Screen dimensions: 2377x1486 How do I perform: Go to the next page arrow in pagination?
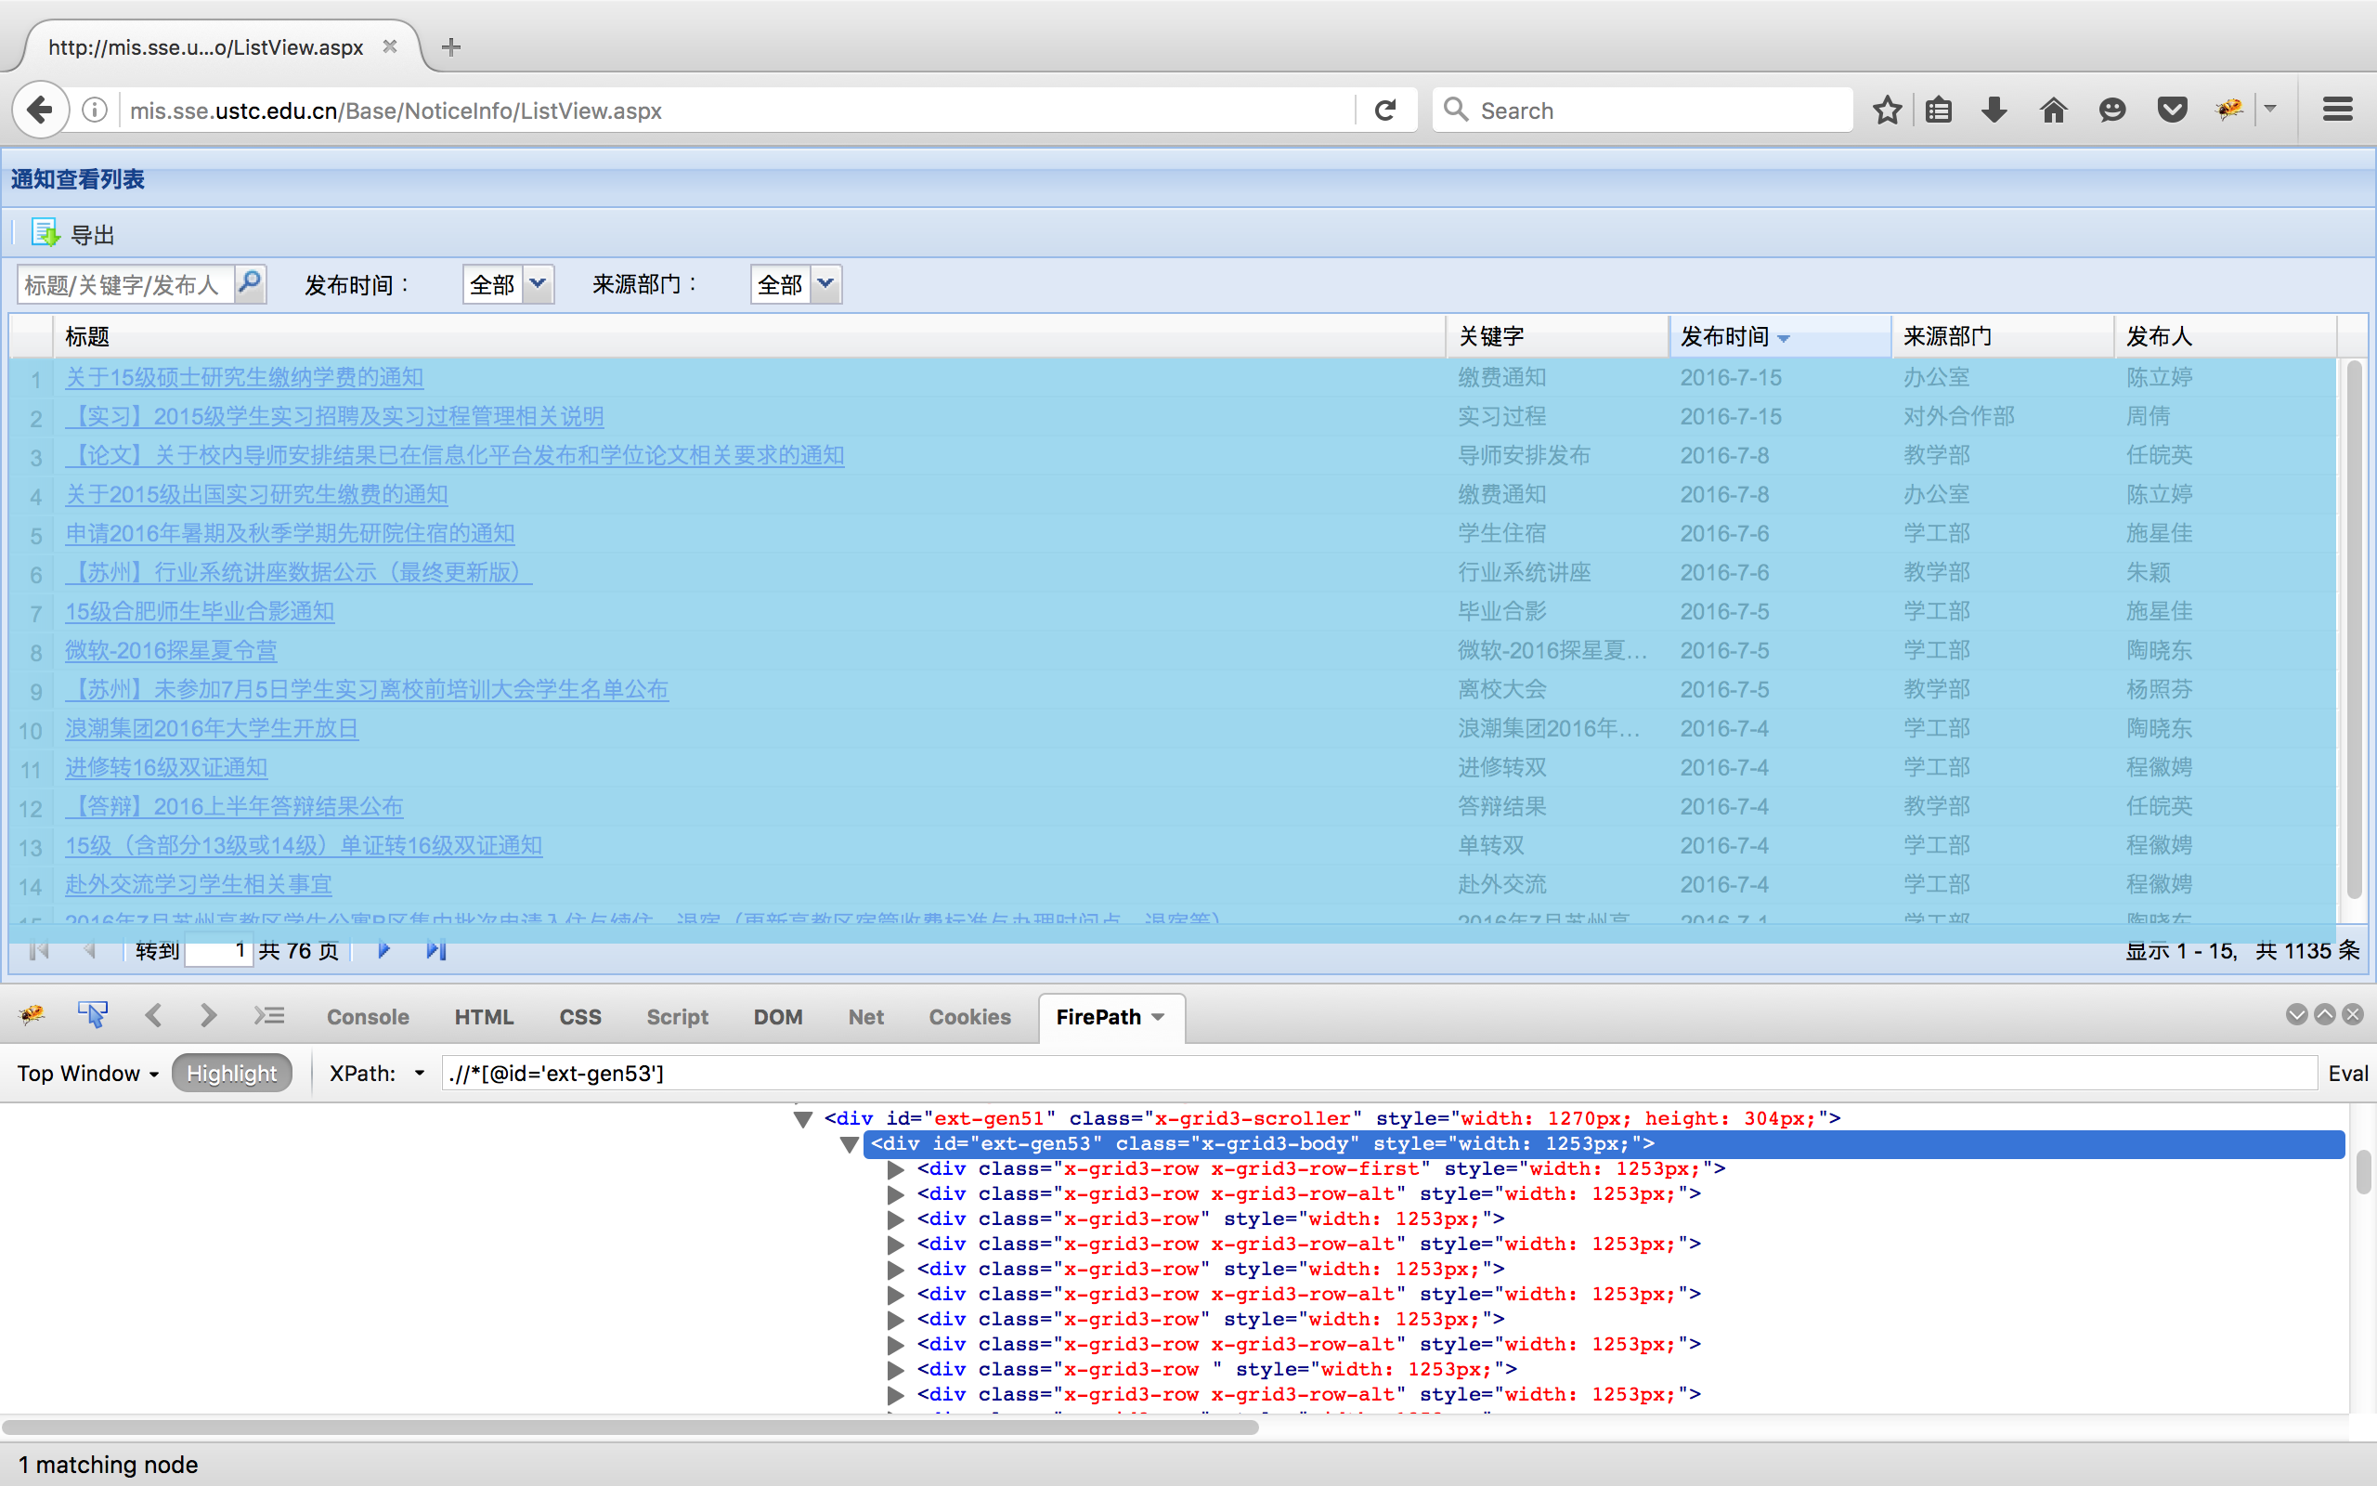[383, 950]
